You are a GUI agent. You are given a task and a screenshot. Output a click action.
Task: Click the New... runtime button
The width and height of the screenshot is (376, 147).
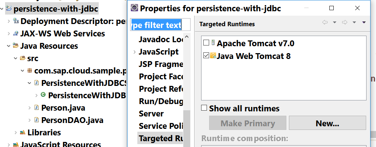pos(327,123)
